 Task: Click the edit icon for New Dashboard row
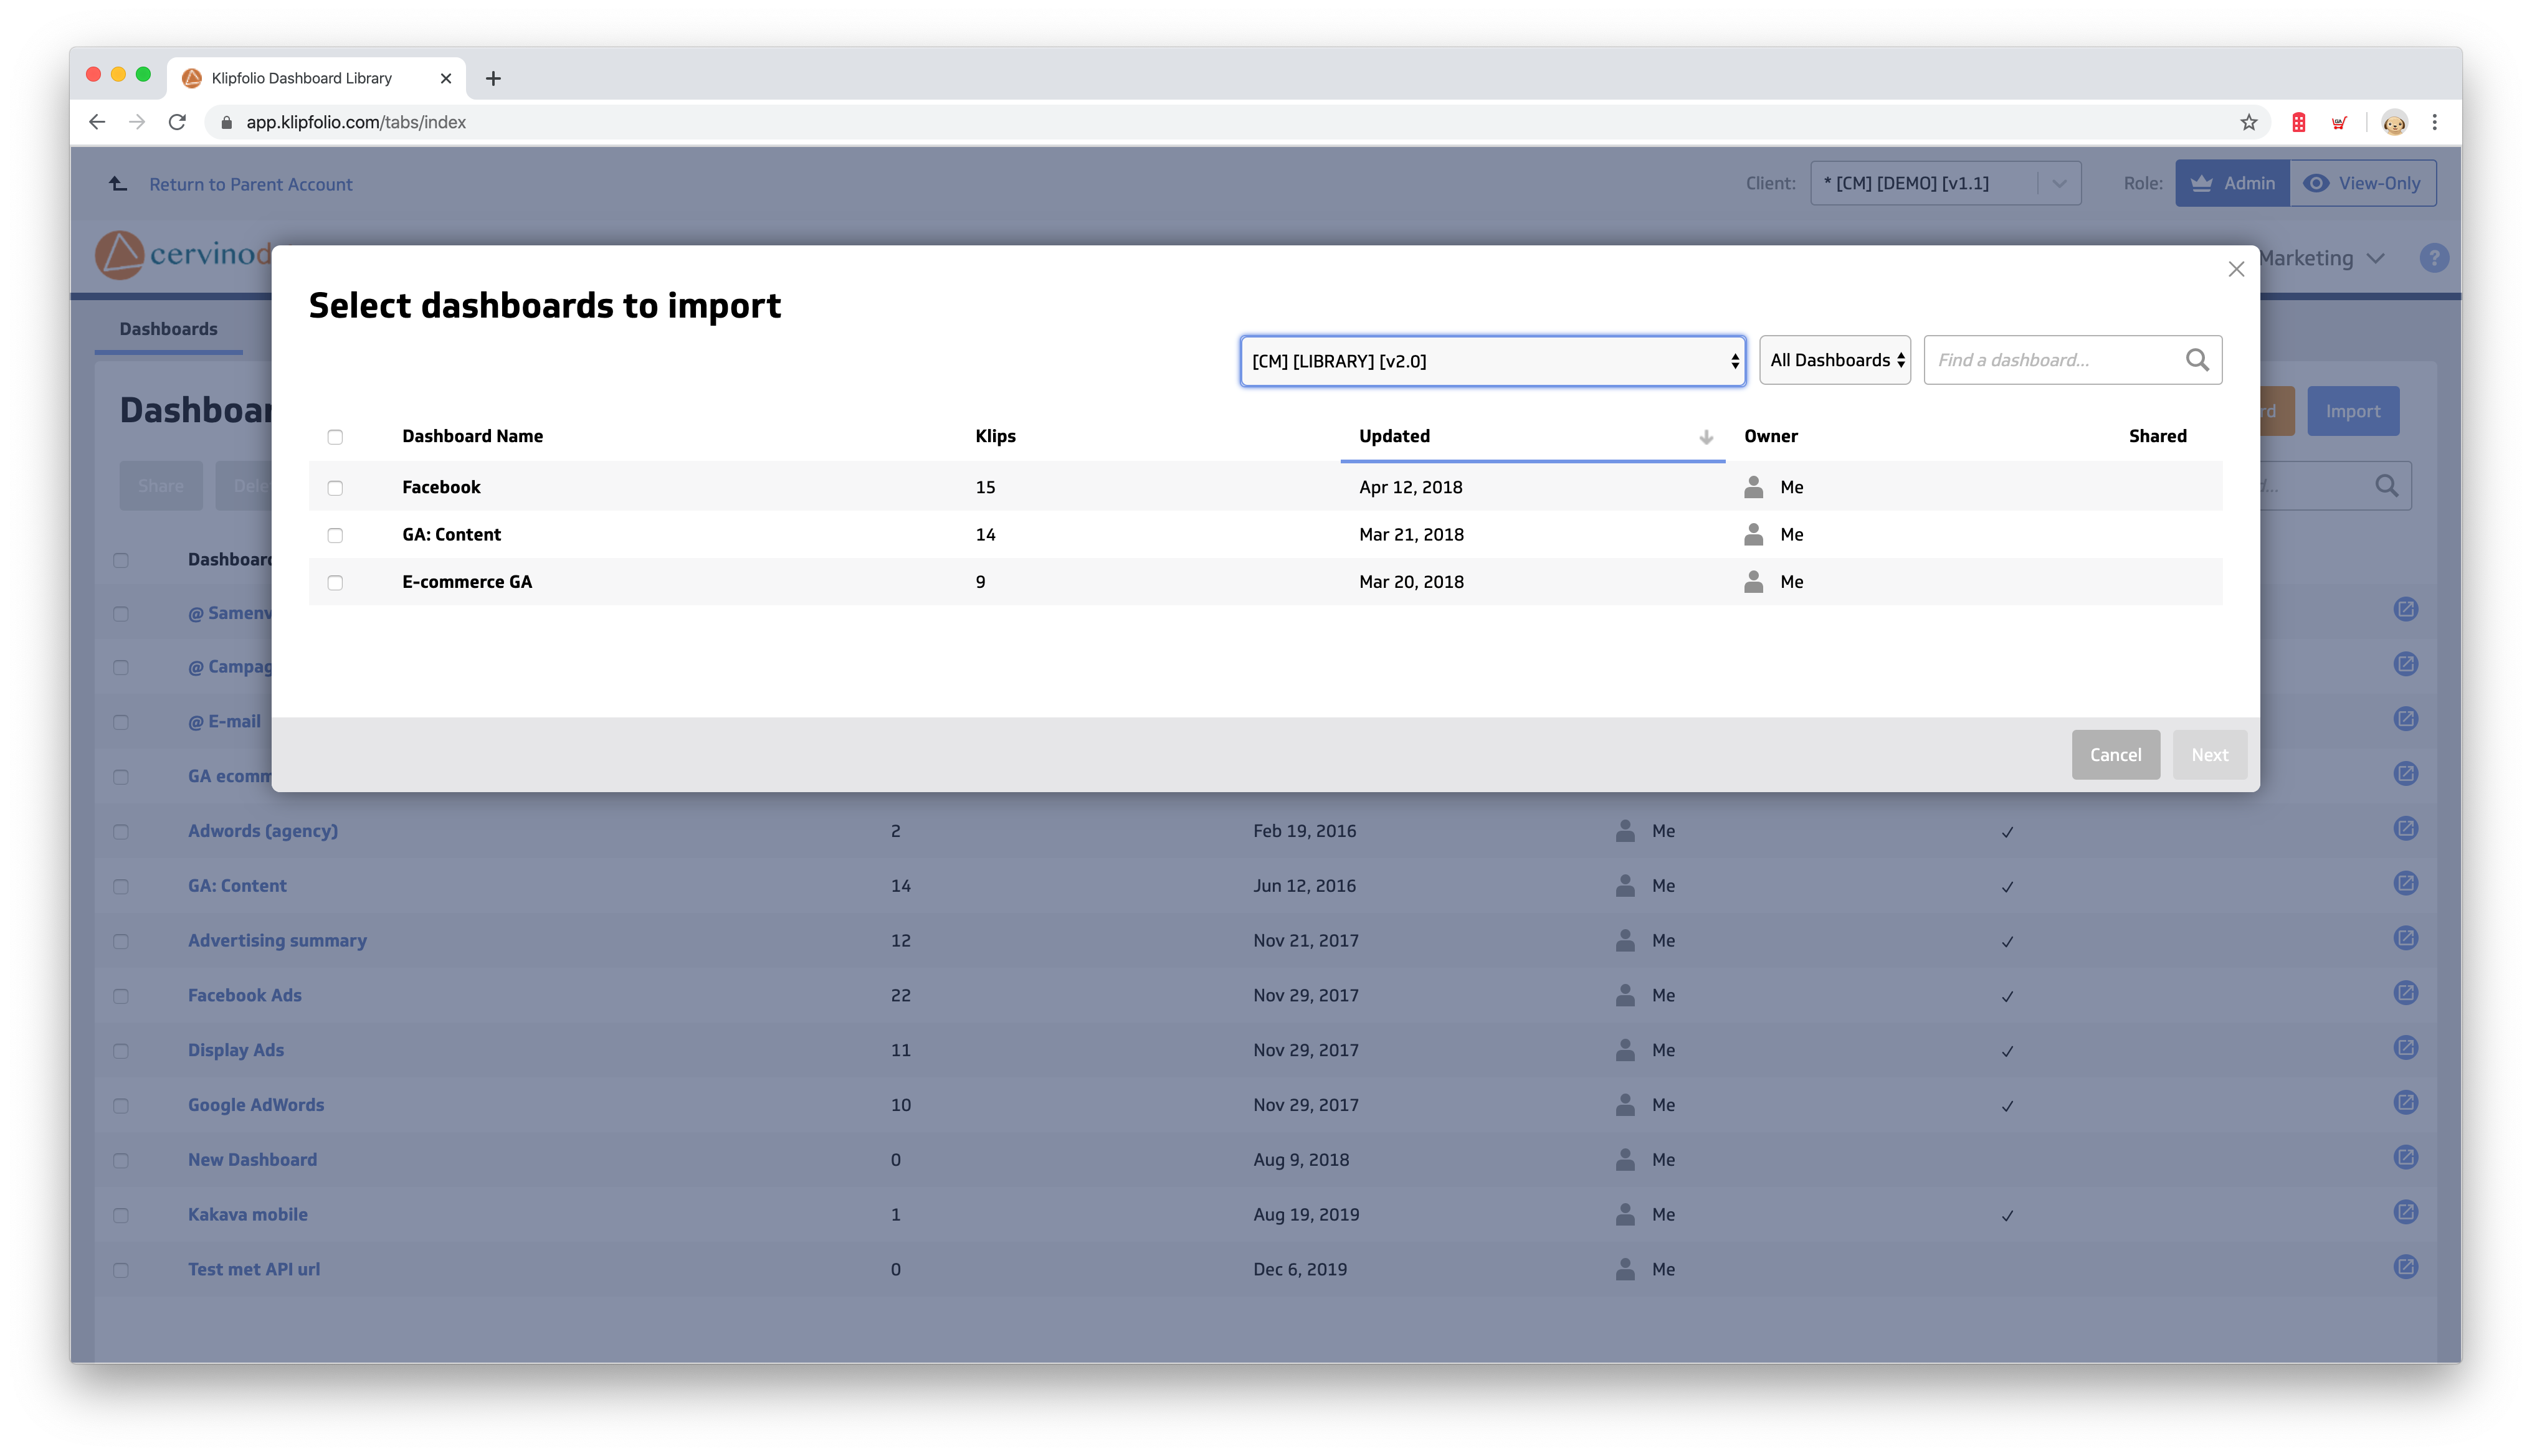(2405, 1158)
